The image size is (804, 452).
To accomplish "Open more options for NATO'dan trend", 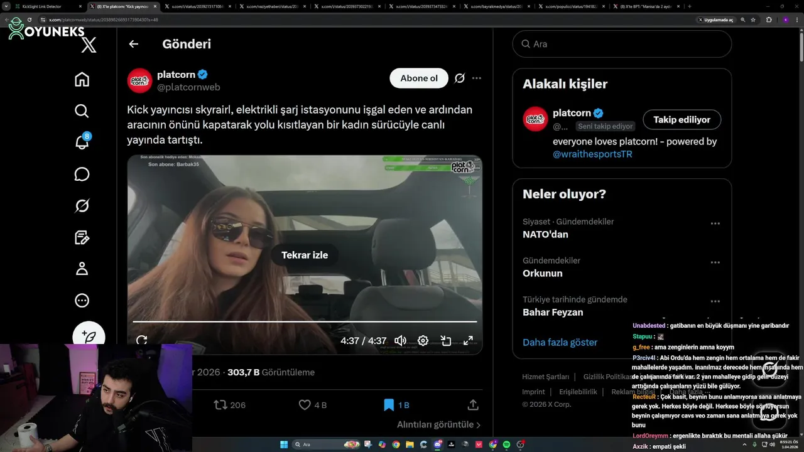I will (x=715, y=223).
